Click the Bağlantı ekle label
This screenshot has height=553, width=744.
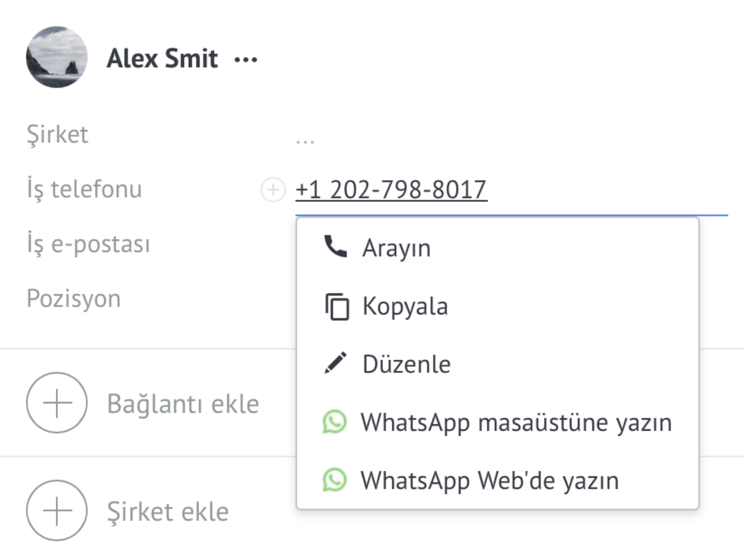click(183, 404)
